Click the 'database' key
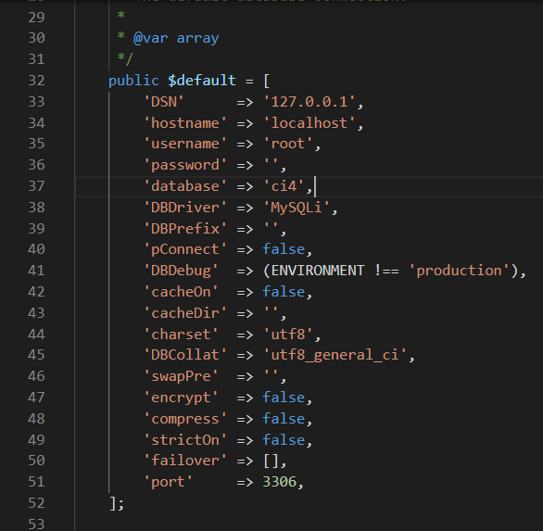The width and height of the screenshot is (543, 531). coord(185,186)
